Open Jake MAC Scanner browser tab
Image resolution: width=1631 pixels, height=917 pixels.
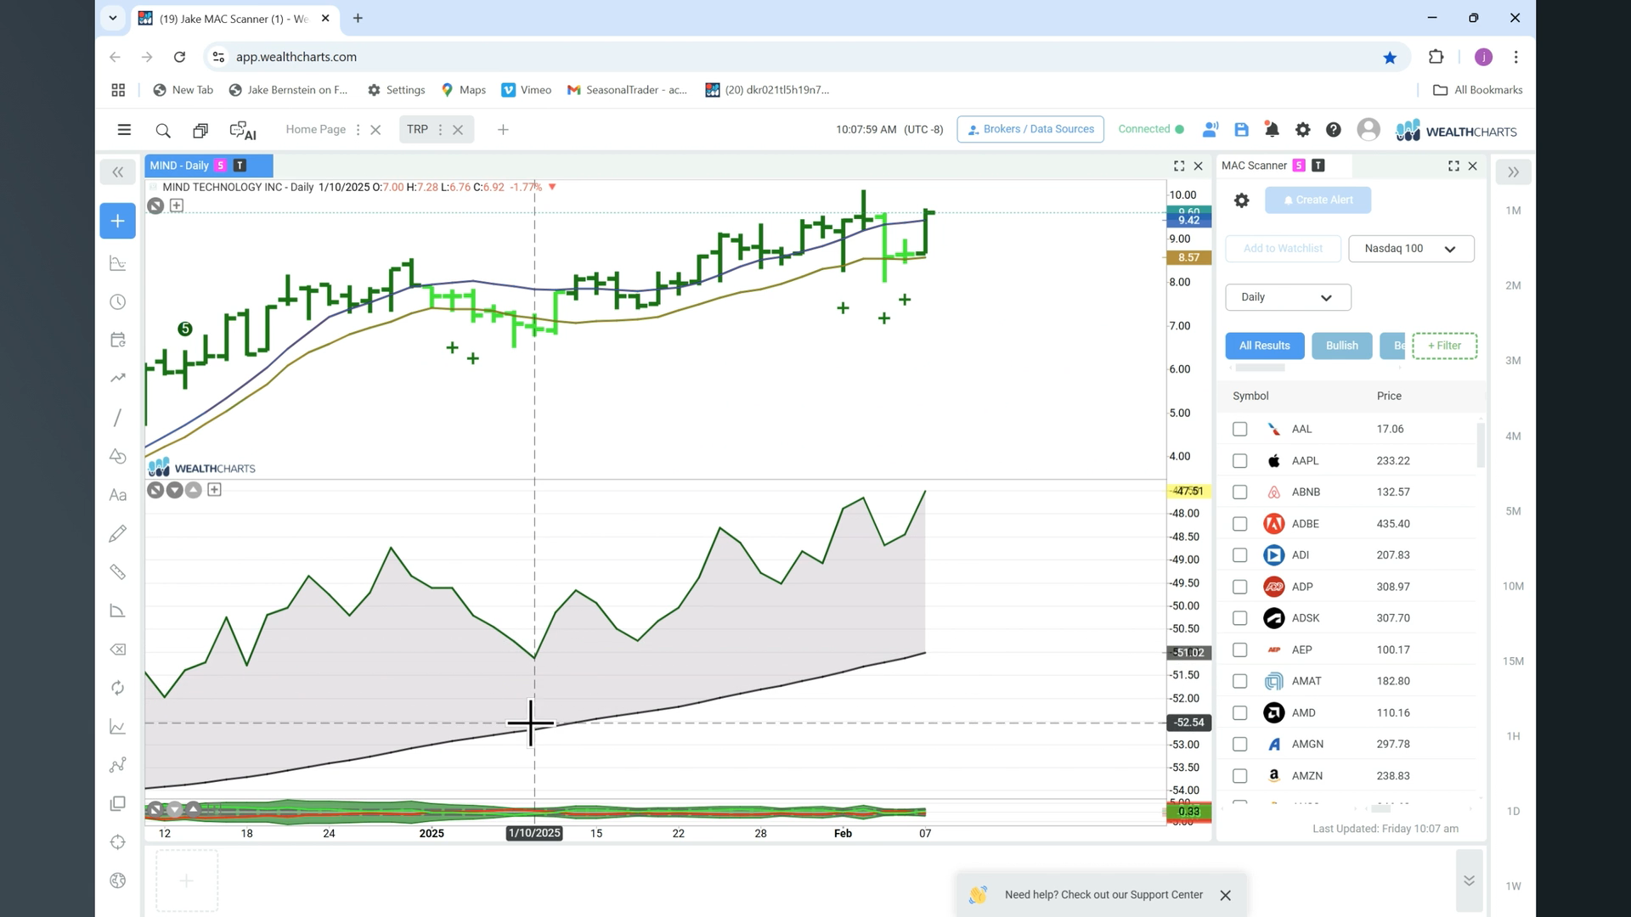[x=234, y=19]
